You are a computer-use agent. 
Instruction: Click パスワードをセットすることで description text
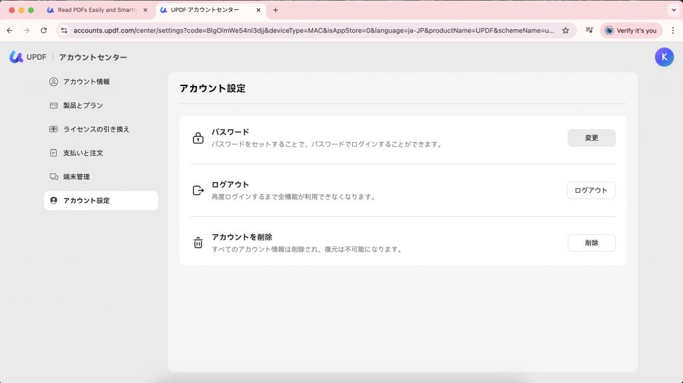327,144
